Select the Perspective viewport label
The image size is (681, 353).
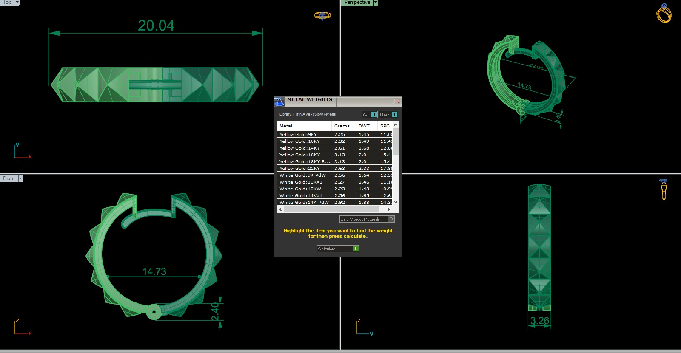coord(357,3)
